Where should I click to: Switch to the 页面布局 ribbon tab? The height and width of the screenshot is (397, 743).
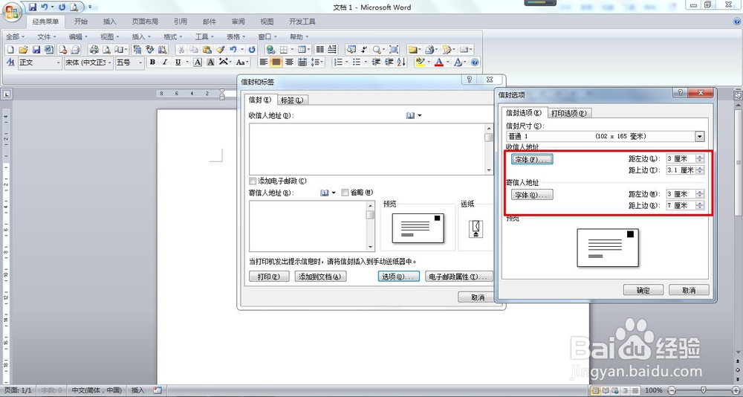(145, 22)
